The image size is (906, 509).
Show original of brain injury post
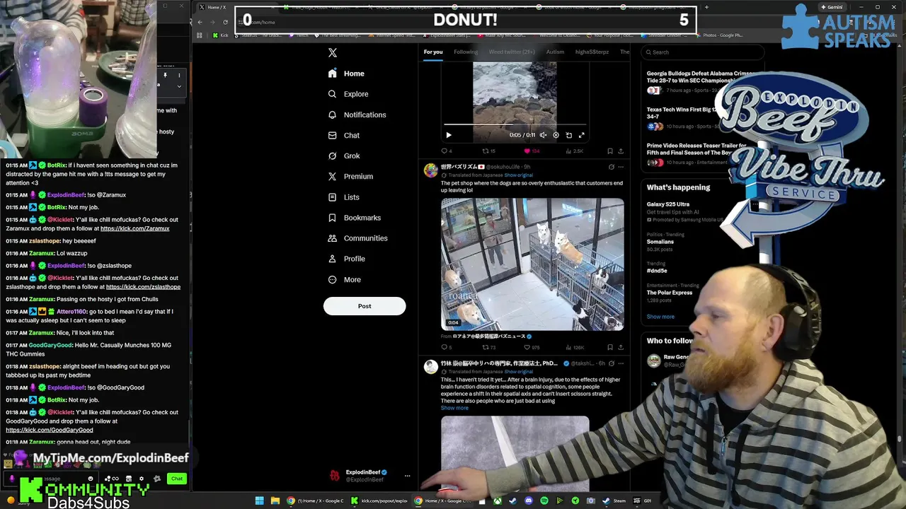click(x=519, y=371)
